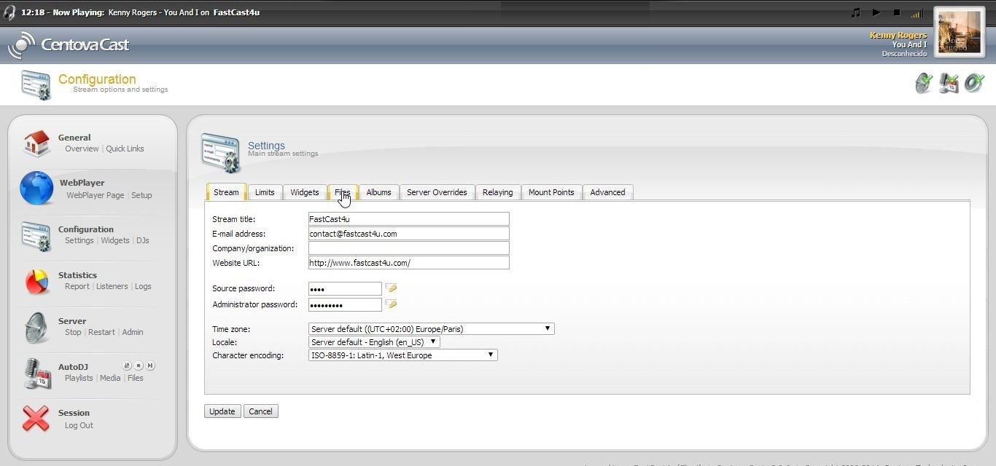
Task: Stop playback with the square stop button
Action: [x=897, y=12]
